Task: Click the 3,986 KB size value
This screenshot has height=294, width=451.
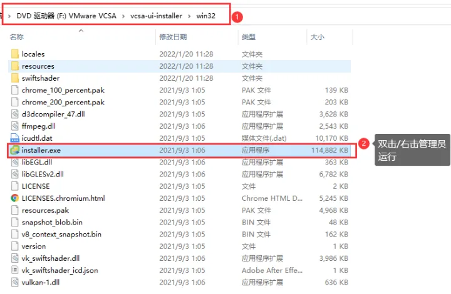Action: 334,258
